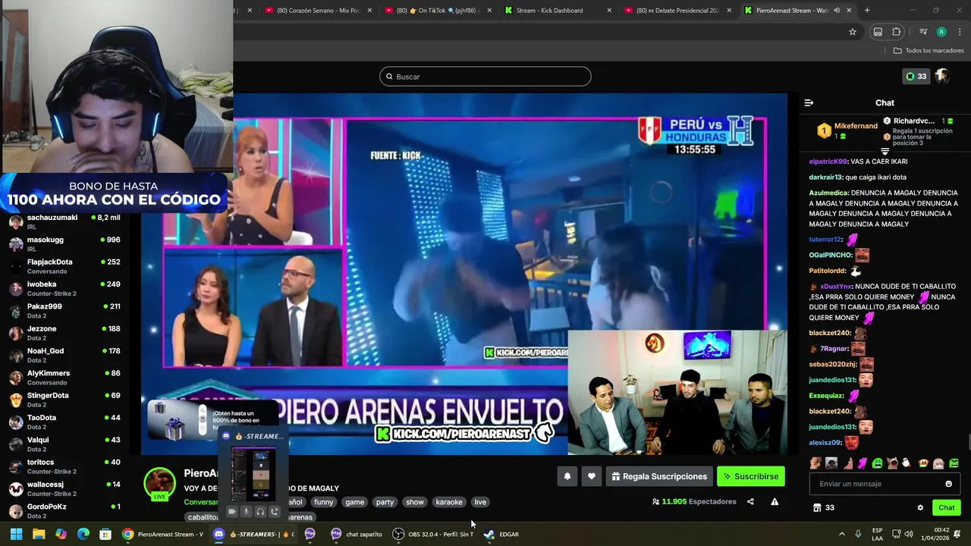971x546 pixels.
Task: Open chat settings gear icon
Action: (920, 508)
